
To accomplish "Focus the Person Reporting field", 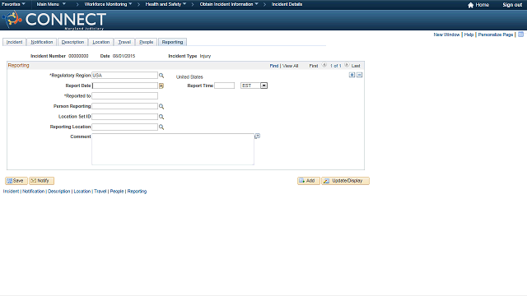I will pyautogui.click(x=124, y=106).
